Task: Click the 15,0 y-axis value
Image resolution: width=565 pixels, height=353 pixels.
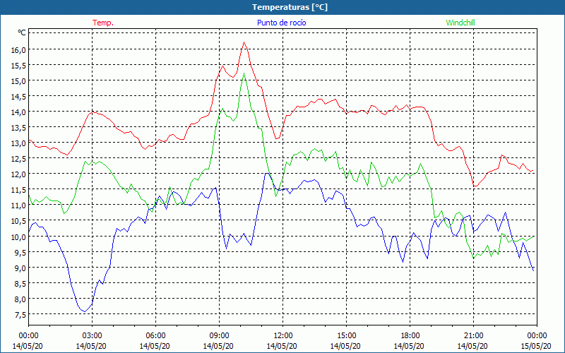Action: pyautogui.click(x=18, y=80)
